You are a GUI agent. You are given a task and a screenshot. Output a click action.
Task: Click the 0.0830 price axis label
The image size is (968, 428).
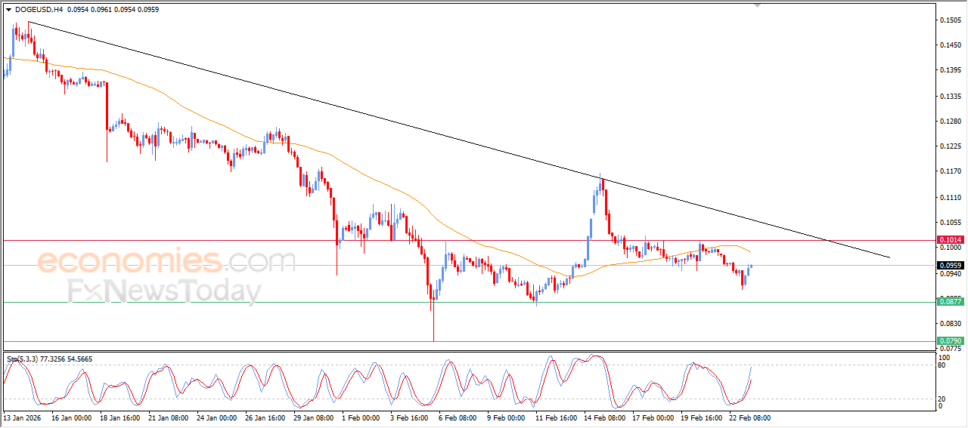tap(950, 323)
